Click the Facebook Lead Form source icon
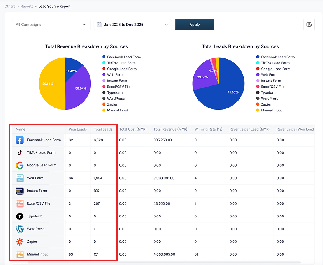323x265 pixels. 19,140
